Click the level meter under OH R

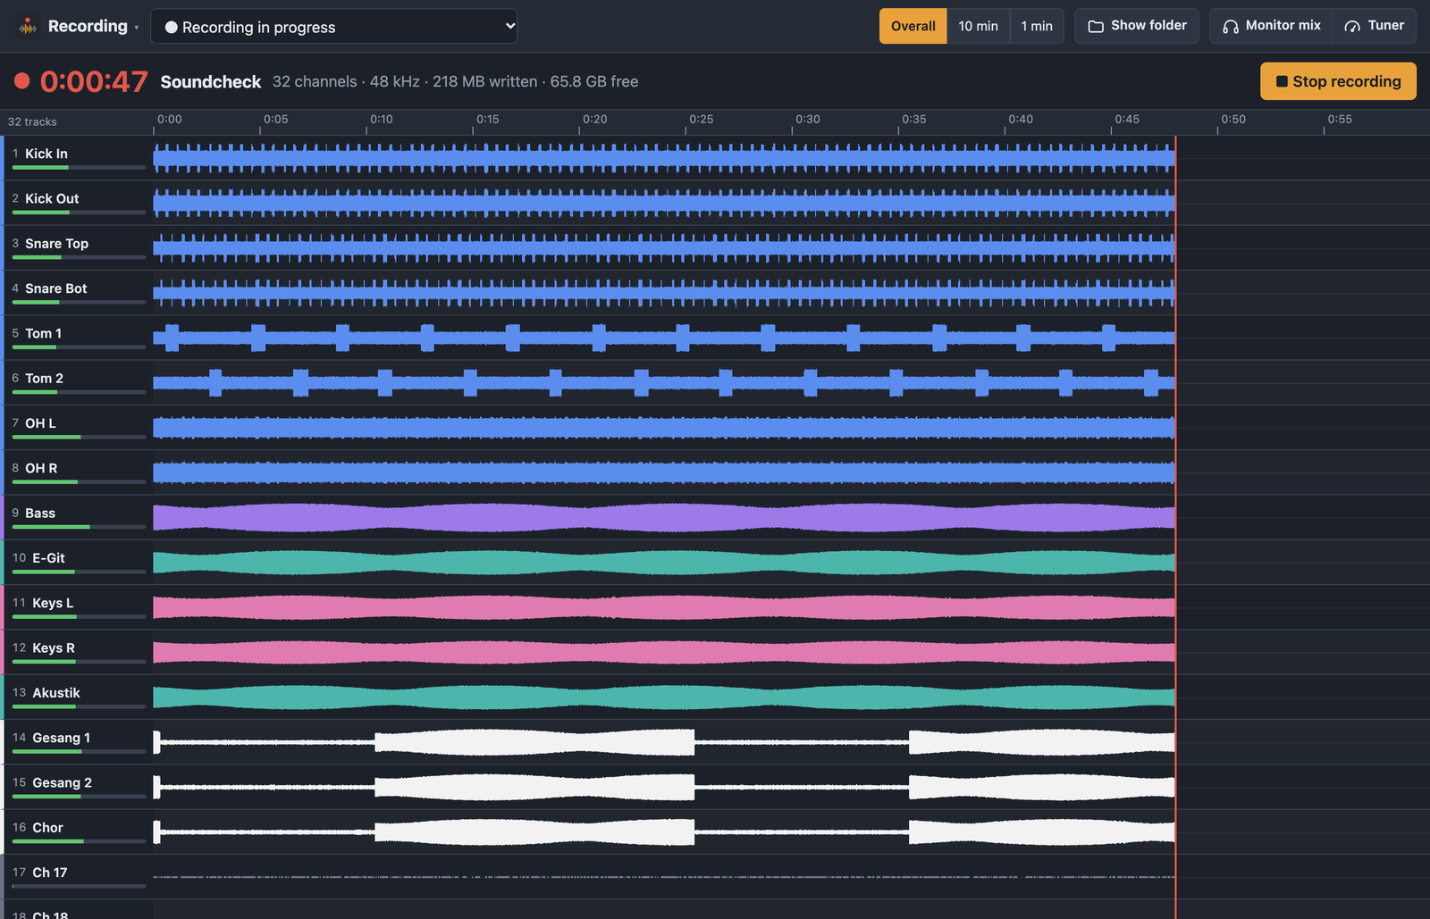79,482
